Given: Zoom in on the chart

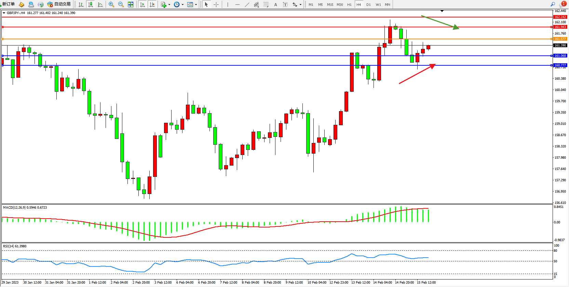Looking at the screenshot, I should click(x=111, y=4).
